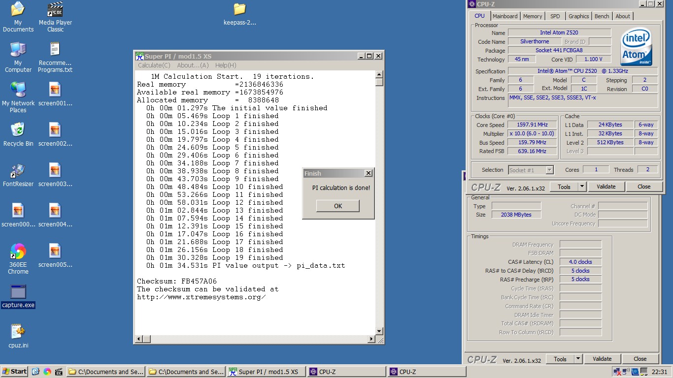Open the My Documents desktop icon
The image size is (673, 378).
click(x=18, y=17)
